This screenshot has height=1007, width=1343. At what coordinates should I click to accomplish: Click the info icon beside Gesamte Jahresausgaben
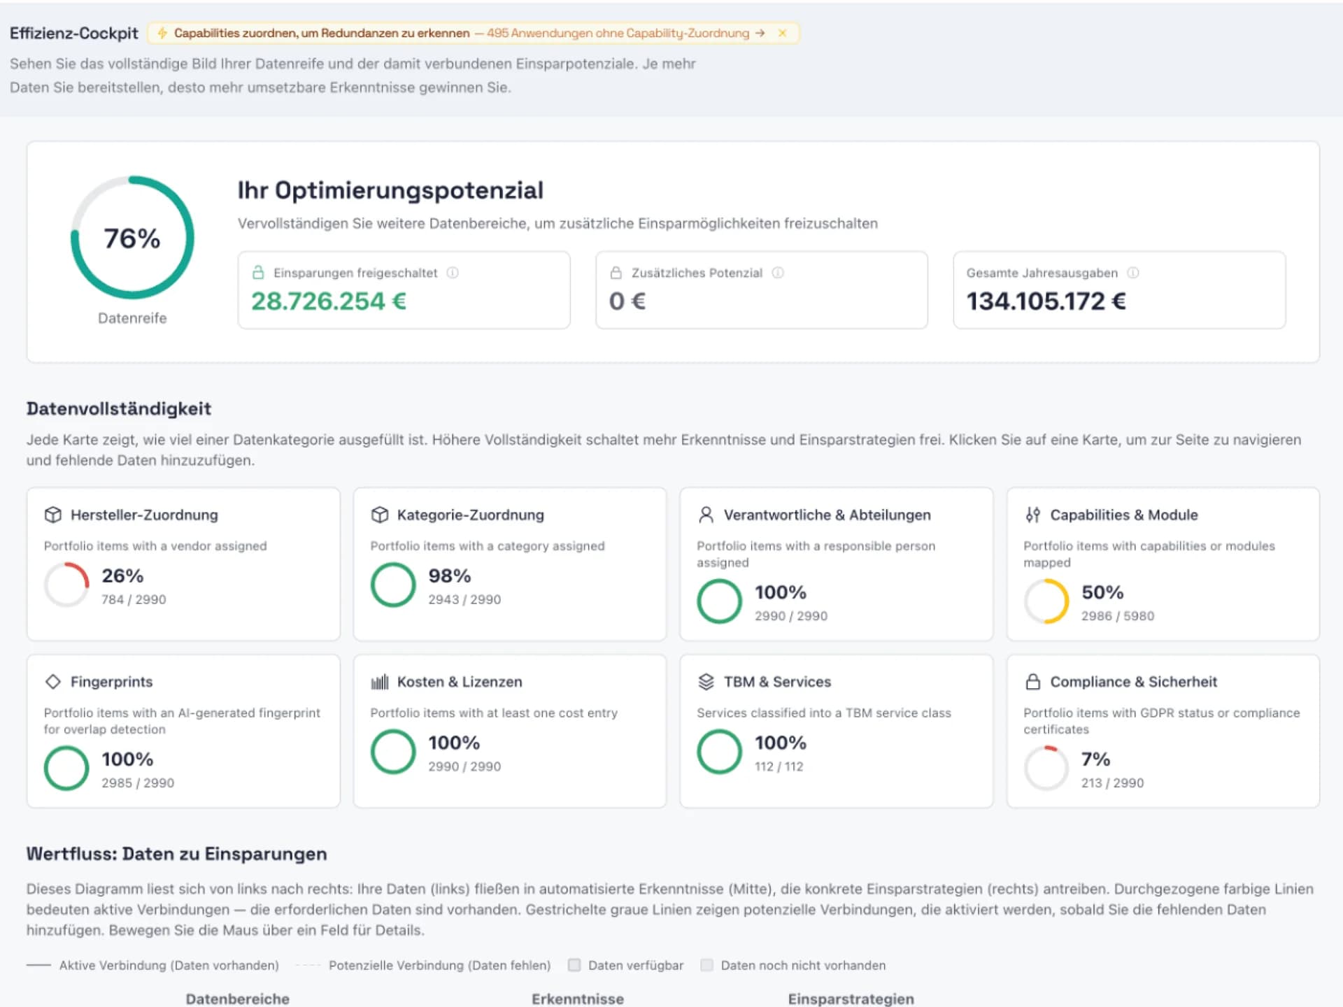[x=1133, y=273]
